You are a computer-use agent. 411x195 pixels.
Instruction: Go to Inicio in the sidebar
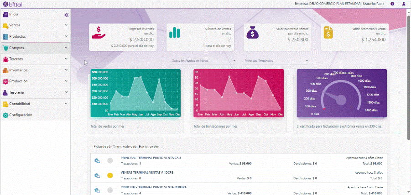pyautogui.click(x=14, y=15)
